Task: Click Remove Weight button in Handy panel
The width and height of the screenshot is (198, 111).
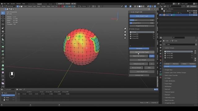Action: coord(136,68)
